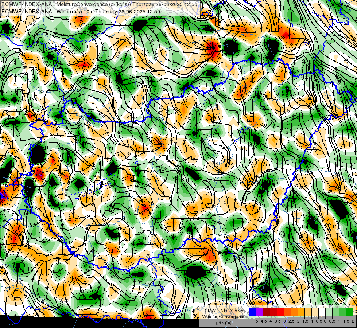Click the legend tick label 0
Screen dimensions: 357x328
coord(325,321)
